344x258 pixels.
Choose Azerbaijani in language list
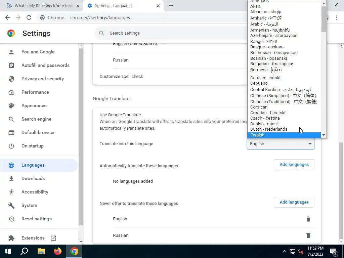(x=284, y=35)
